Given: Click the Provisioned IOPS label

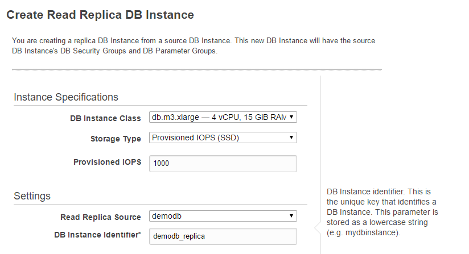Looking at the screenshot, I should [x=108, y=162].
